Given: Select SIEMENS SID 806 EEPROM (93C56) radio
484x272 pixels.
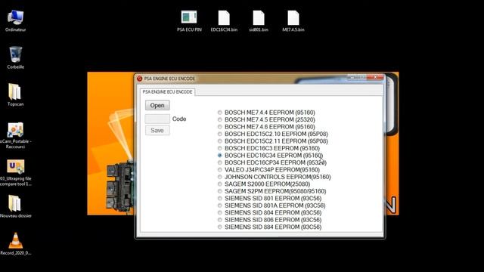Looking at the screenshot, I should [220, 220].
